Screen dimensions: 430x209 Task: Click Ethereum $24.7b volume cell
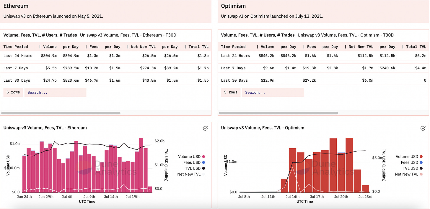pos(50,80)
